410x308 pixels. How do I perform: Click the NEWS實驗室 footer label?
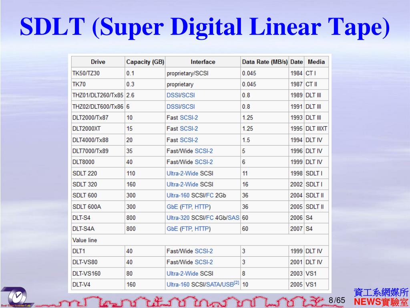(x=381, y=302)
